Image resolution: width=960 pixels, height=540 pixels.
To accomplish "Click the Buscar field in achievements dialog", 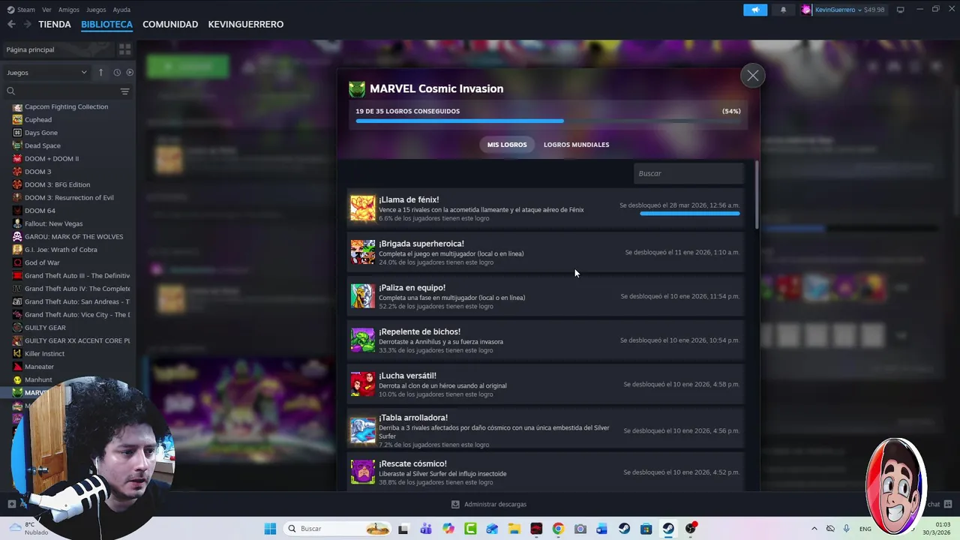I will point(688,173).
